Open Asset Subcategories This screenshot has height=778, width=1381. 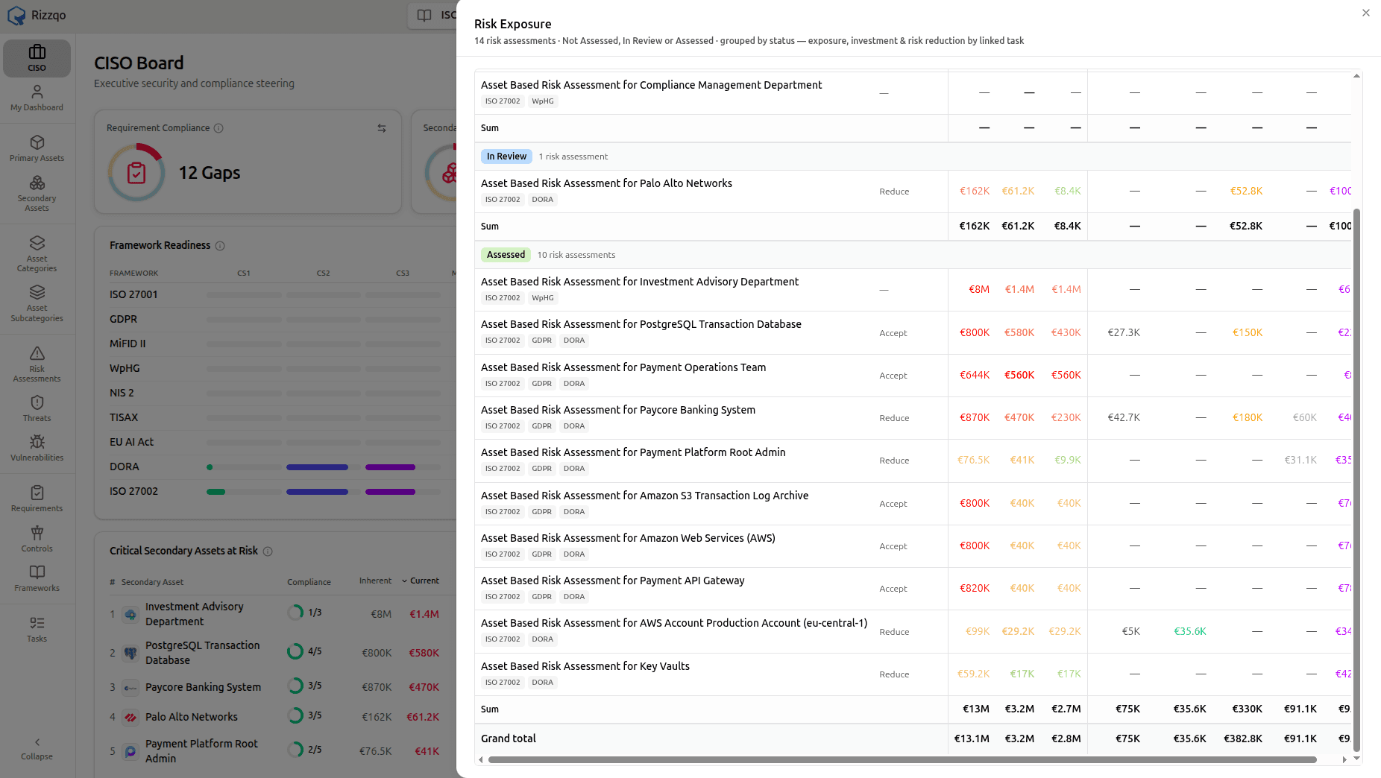[37, 303]
